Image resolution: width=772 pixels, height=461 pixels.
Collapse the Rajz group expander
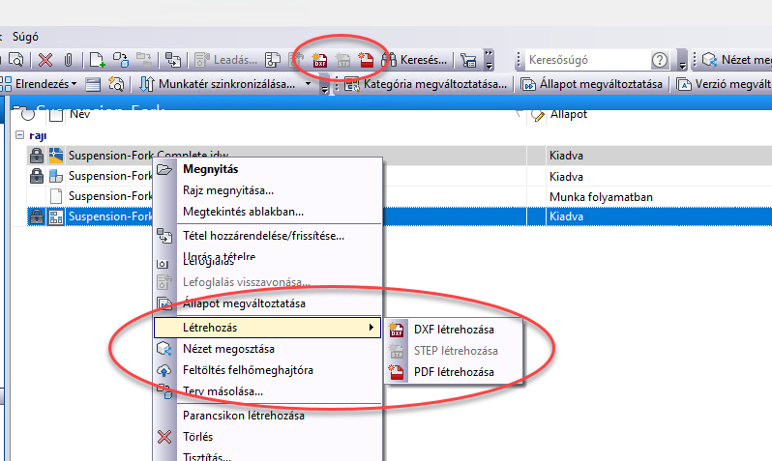tap(19, 134)
